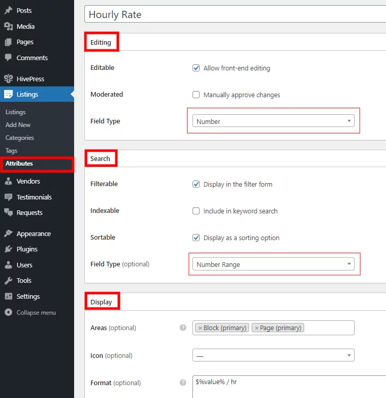Click the Tools wrench icon
This screenshot has width=386, height=398.
tap(8, 280)
